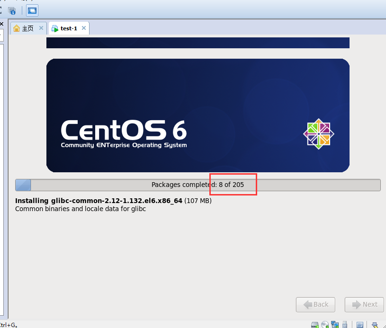Viewport: 386px width, 328px height.
Task: Click the CD/DVD drive status icon
Action: 325,325
